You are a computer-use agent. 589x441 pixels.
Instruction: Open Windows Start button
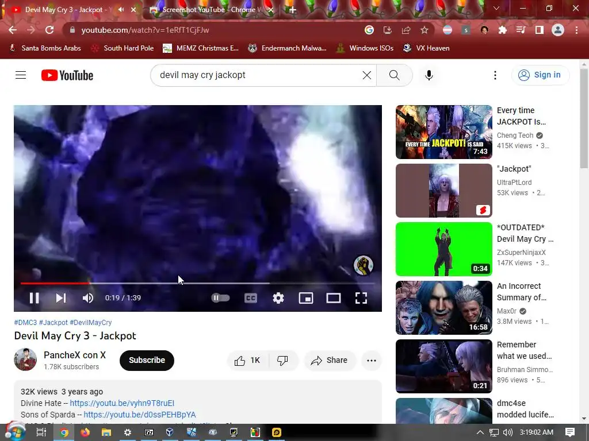(x=14, y=432)
